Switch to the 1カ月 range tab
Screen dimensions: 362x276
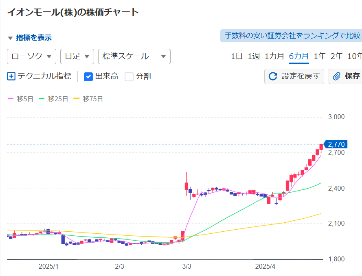pyautogui.click(x=274, y=56)
